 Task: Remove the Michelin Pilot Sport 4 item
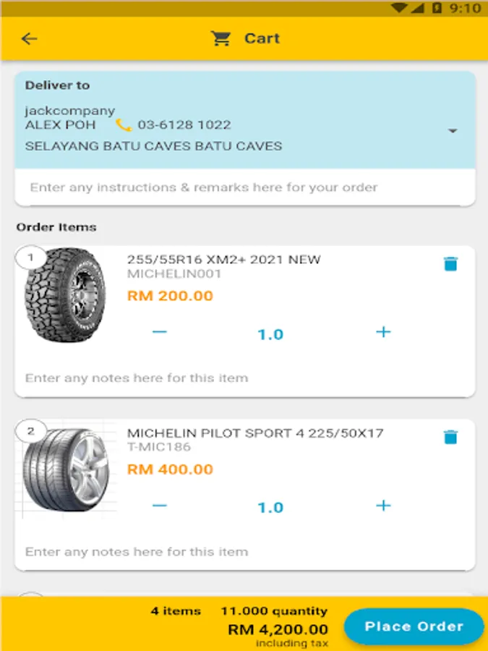(x=450, y=437)
